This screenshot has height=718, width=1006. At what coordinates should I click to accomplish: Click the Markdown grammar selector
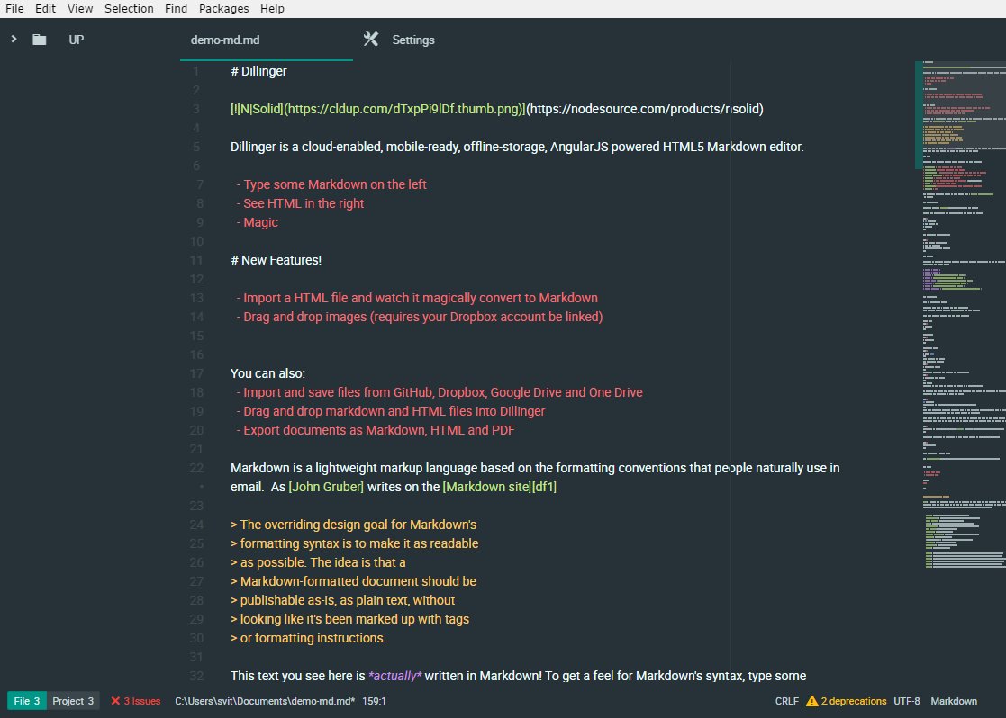pos(954,701)
